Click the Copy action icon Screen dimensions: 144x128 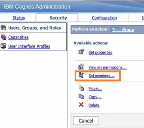pos(81,97)
